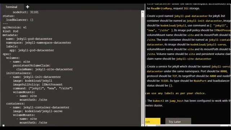Click 'name: jekyll-init-datacenter' line
The width and height of the screenshot is (231, 130).
[37, 77]
